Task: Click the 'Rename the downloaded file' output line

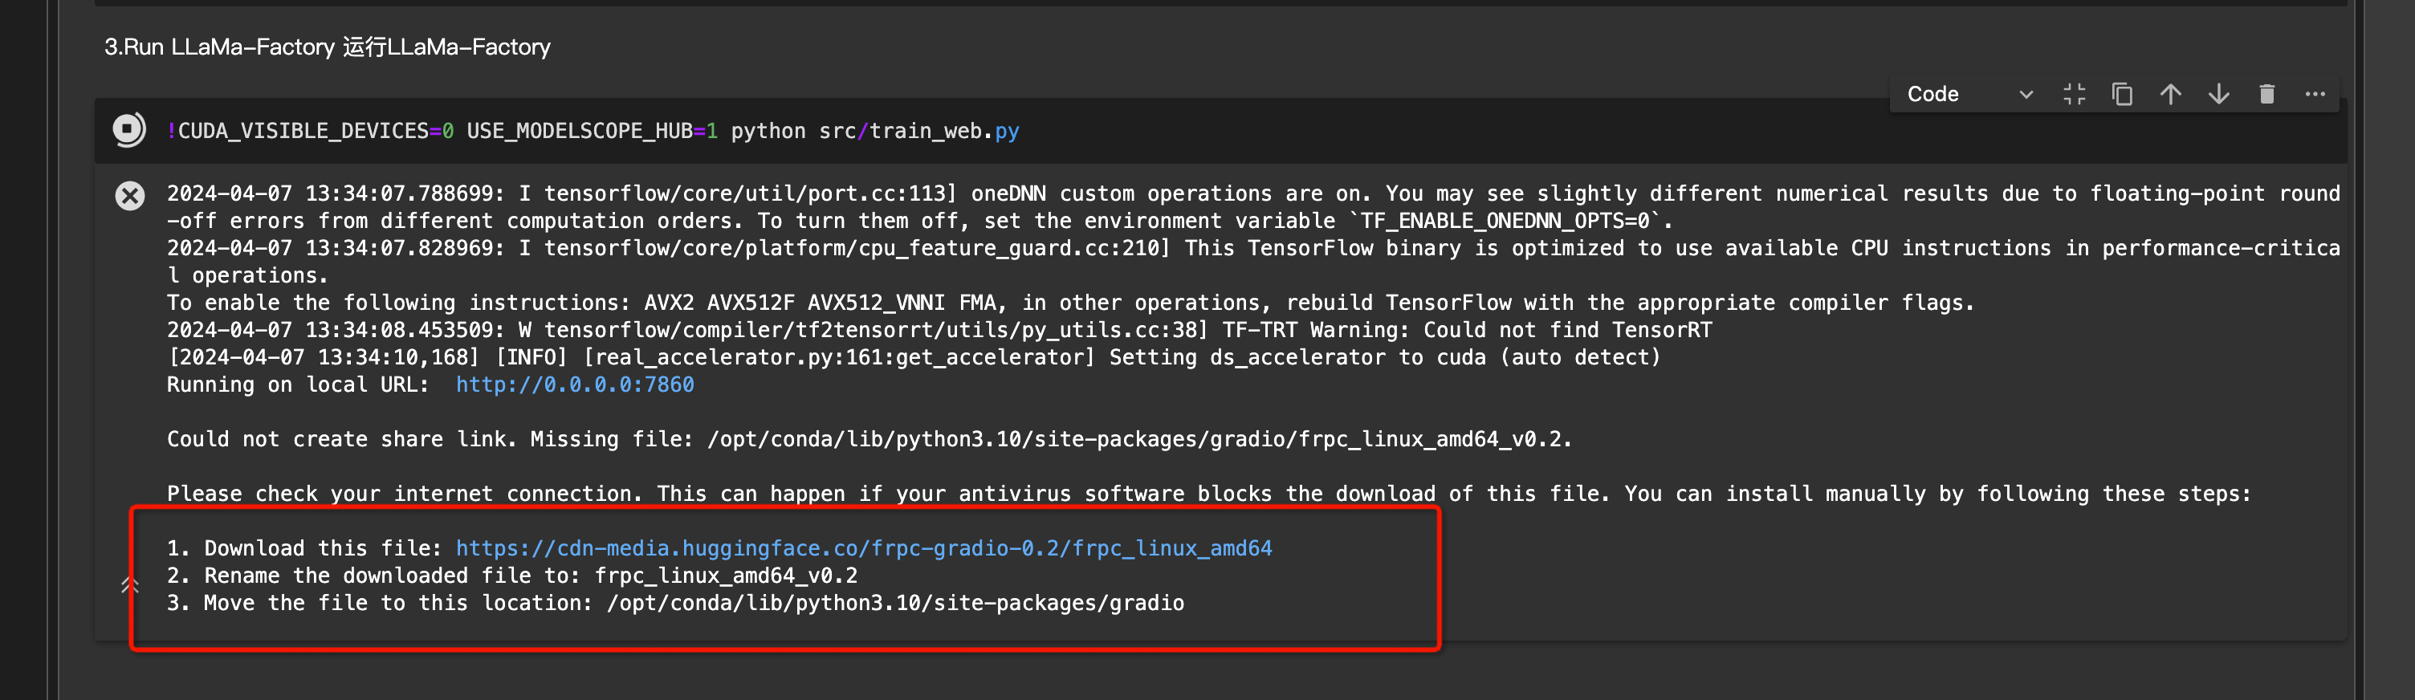Action: click(x=512, y=576)
